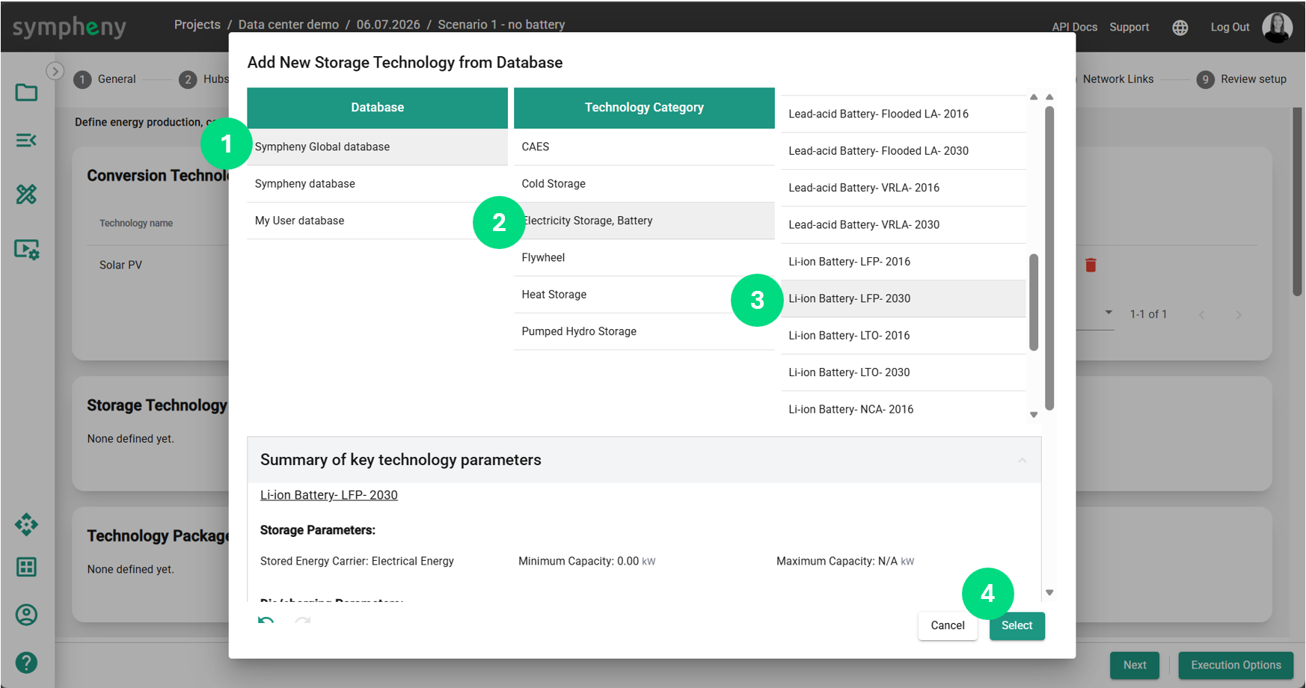The image size is (1306, 688).
Task: Click the Next button
Action: click(x=1135, y=665)
